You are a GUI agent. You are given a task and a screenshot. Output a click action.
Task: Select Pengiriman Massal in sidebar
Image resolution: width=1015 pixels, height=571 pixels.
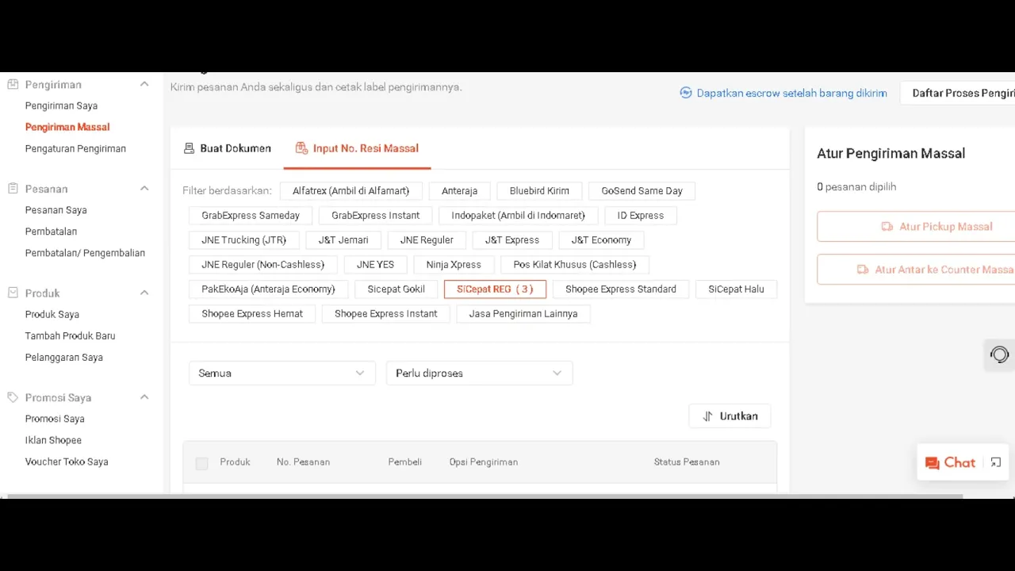(x=67, y=127)
